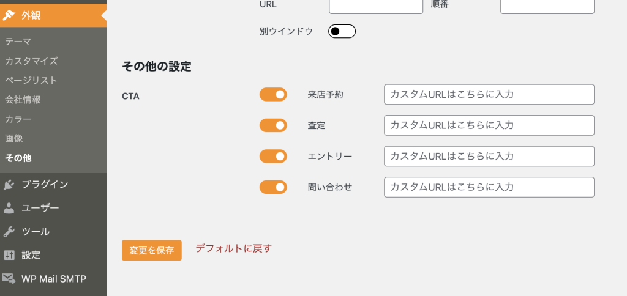This screenshot has width=627, height=296.
Task: Click the Appearance paintbrush icon
Action: [9, 15]
